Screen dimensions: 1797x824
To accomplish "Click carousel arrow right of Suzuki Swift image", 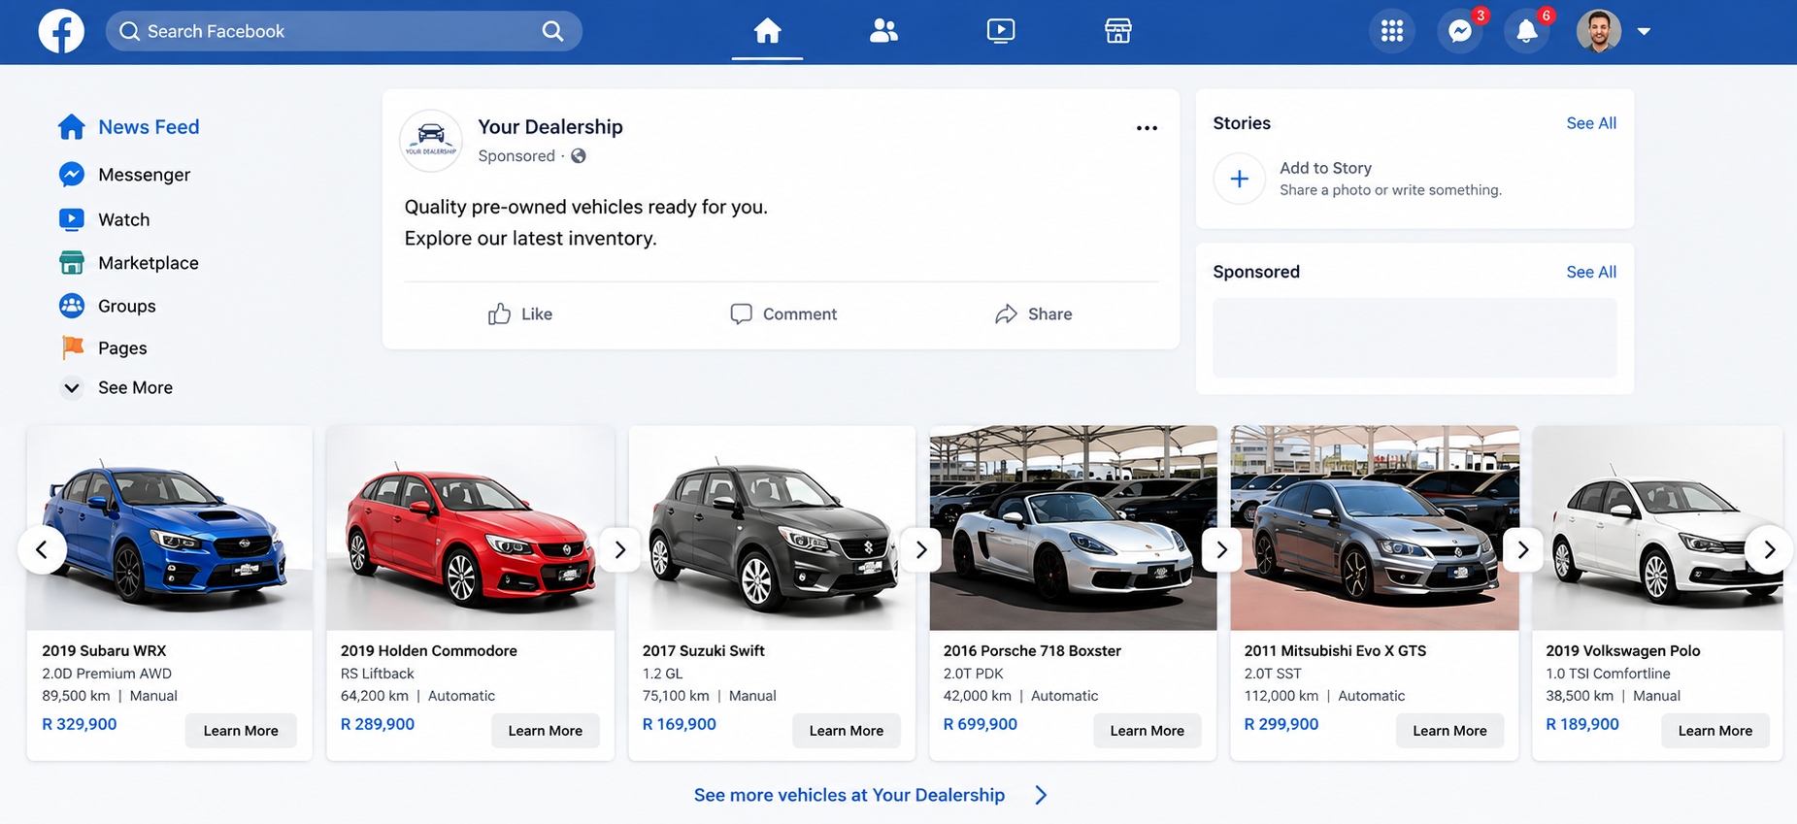I will [x=921, y=550].
